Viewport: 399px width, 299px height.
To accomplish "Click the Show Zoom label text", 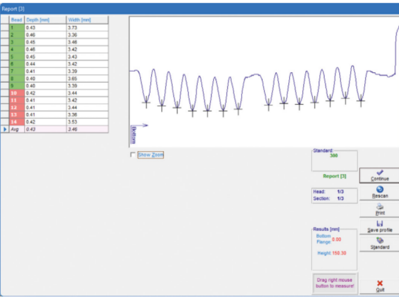I will click(150, 155).
